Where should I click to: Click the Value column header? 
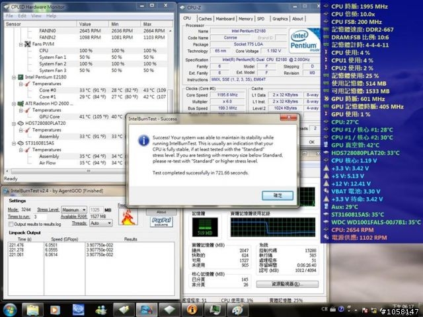coord(93,24)
